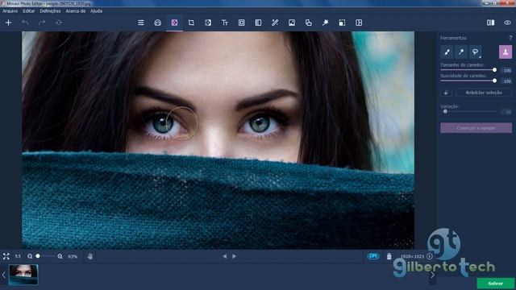Click the purple start erasing button
516x290 pixels.
[476, 128]
